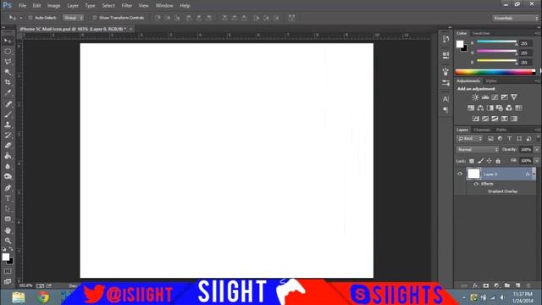Add a Levels adjustment
This screenshot has width=542, height=305.
(x=485, y=97)
